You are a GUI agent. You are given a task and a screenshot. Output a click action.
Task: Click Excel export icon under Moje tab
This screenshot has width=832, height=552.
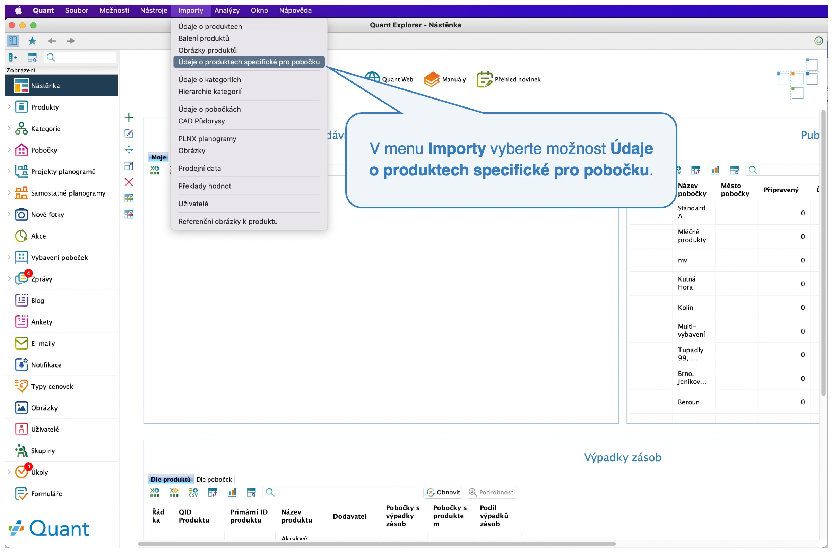[x=155, y=170]
